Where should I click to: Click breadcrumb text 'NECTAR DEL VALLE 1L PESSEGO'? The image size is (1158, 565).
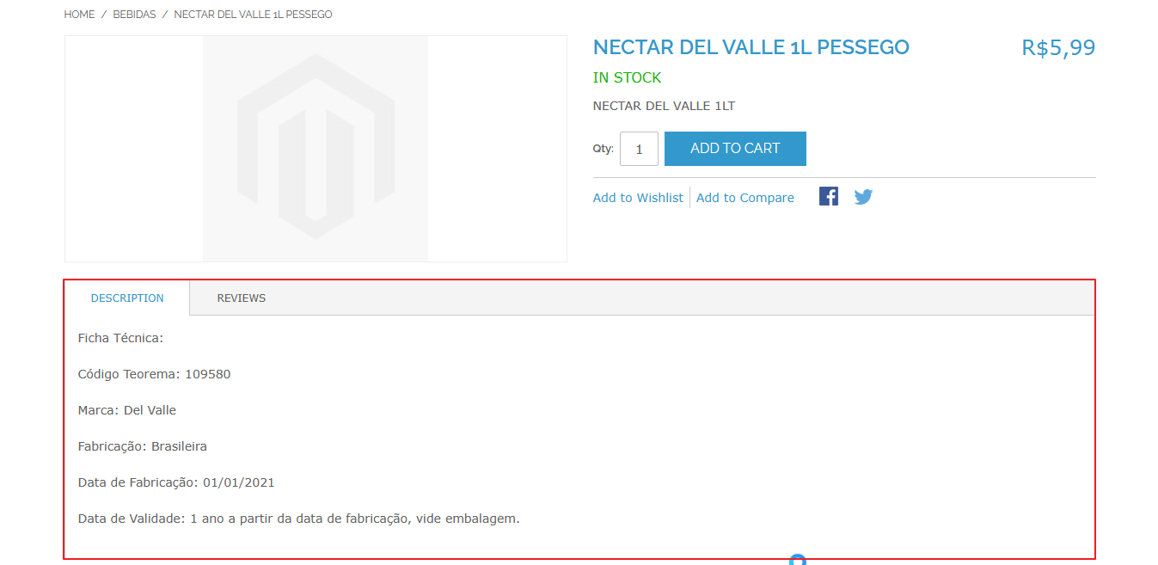tap(253, 15)
